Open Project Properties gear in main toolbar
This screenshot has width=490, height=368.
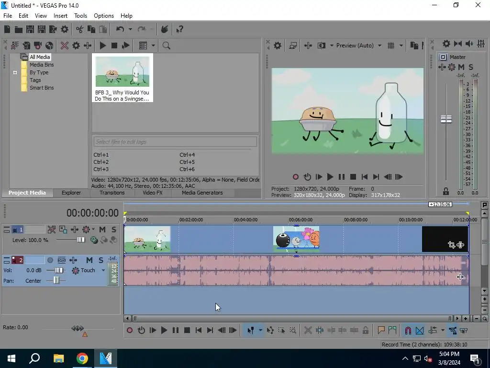pos(65,29)
